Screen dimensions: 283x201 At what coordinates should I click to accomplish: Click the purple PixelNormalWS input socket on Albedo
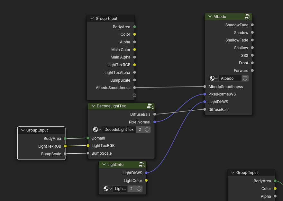pyautogui.click(x=205, y=94)
